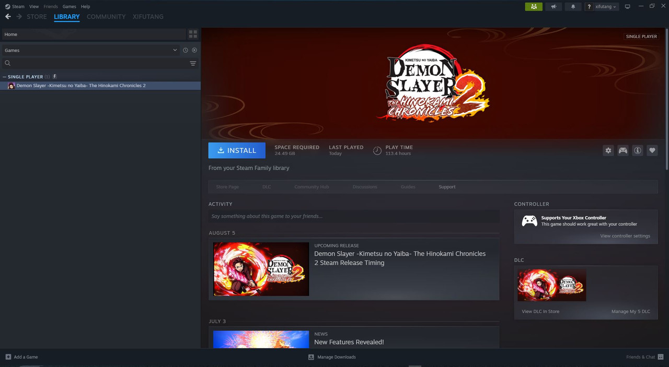Click the activity comment input box
The image size is (669, 367).
coord(354,216)
